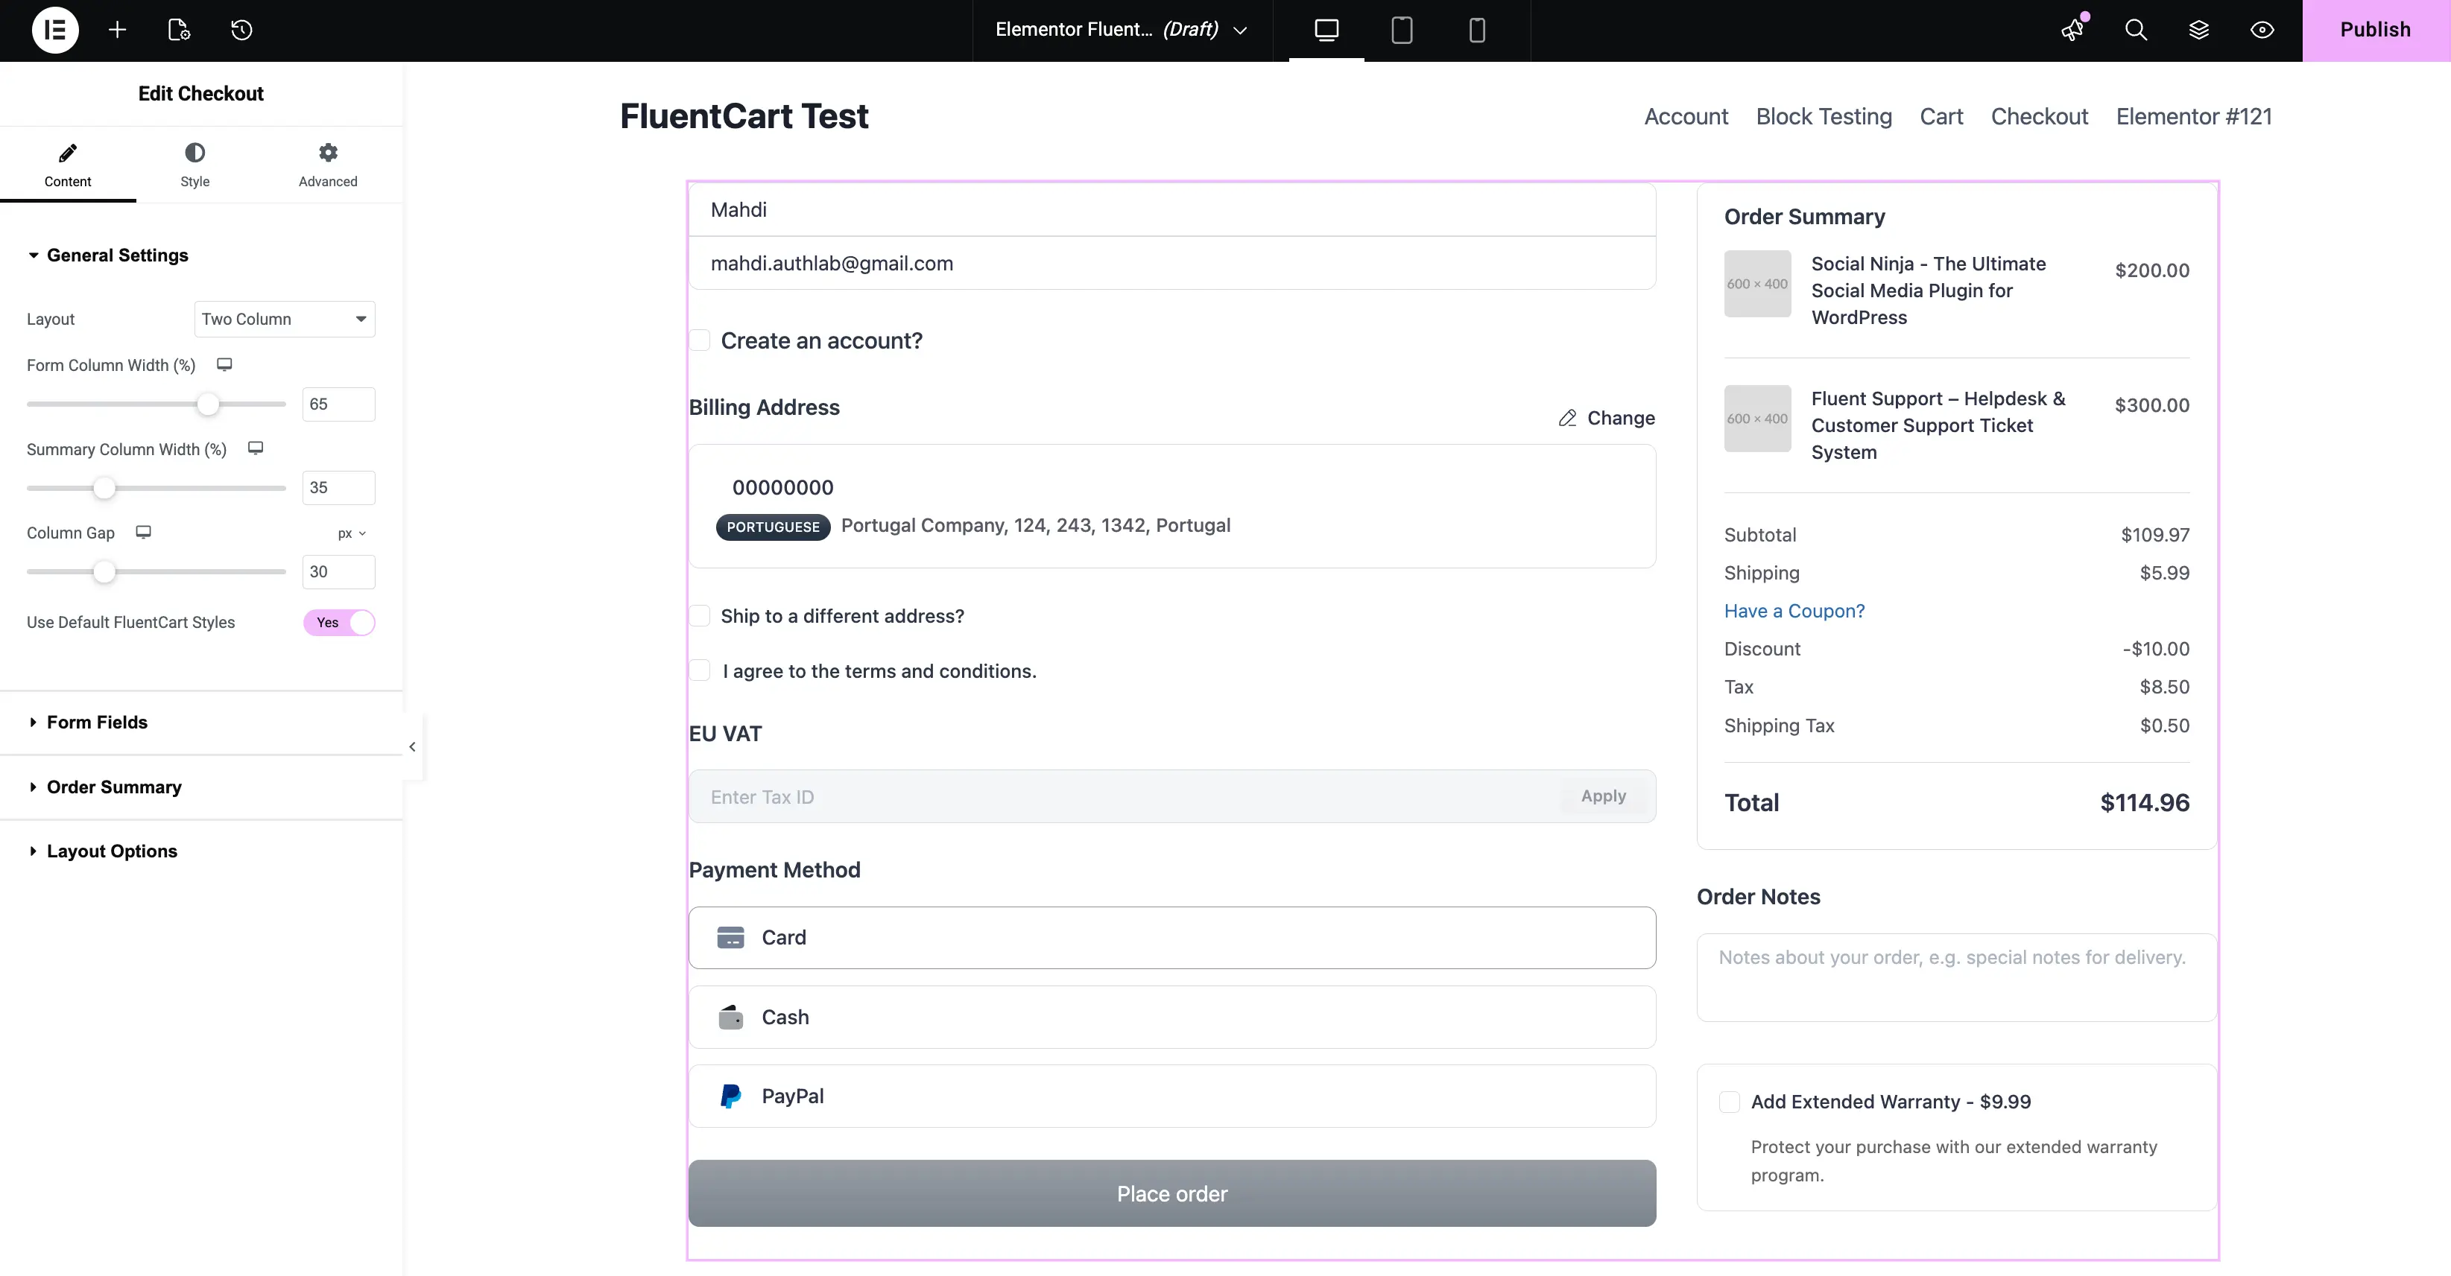Click the Social Ninja product thumbnail
This screenshot has height=1276, width=2451.
[x=1757, y=283]
